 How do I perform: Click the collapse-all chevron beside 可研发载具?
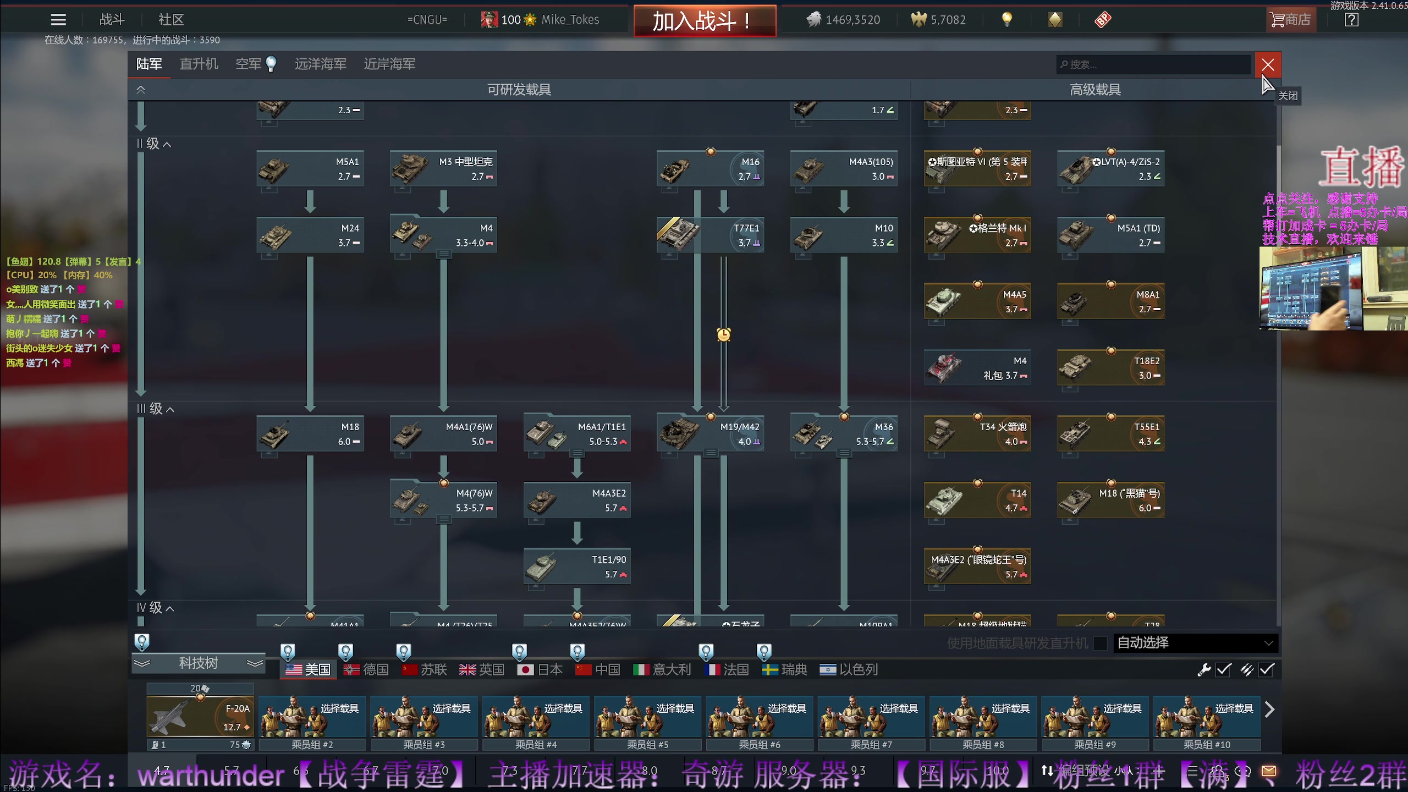pyautogui.click(x=141, y=90)
